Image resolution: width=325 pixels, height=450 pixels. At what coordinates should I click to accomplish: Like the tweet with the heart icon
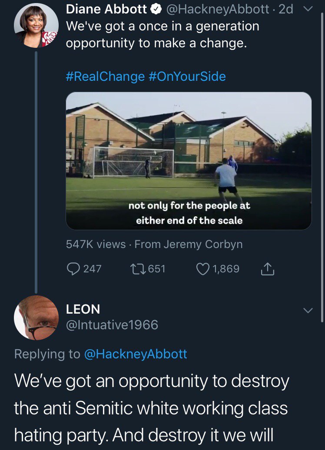[203, 269]
